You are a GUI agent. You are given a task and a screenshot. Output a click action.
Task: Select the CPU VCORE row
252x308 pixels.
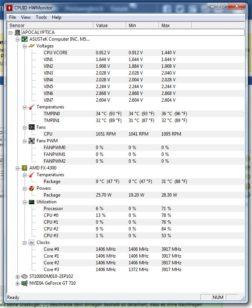144,53
